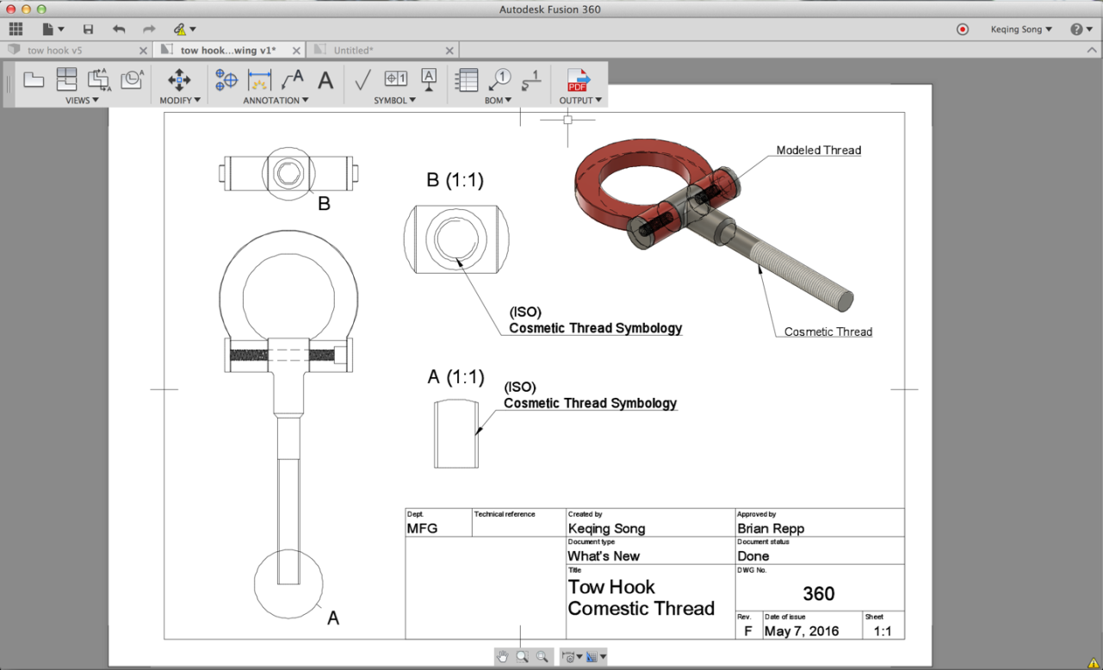Switch to the tow hook v5 tab
1103x670 pixels.
(x=54, y=50)
